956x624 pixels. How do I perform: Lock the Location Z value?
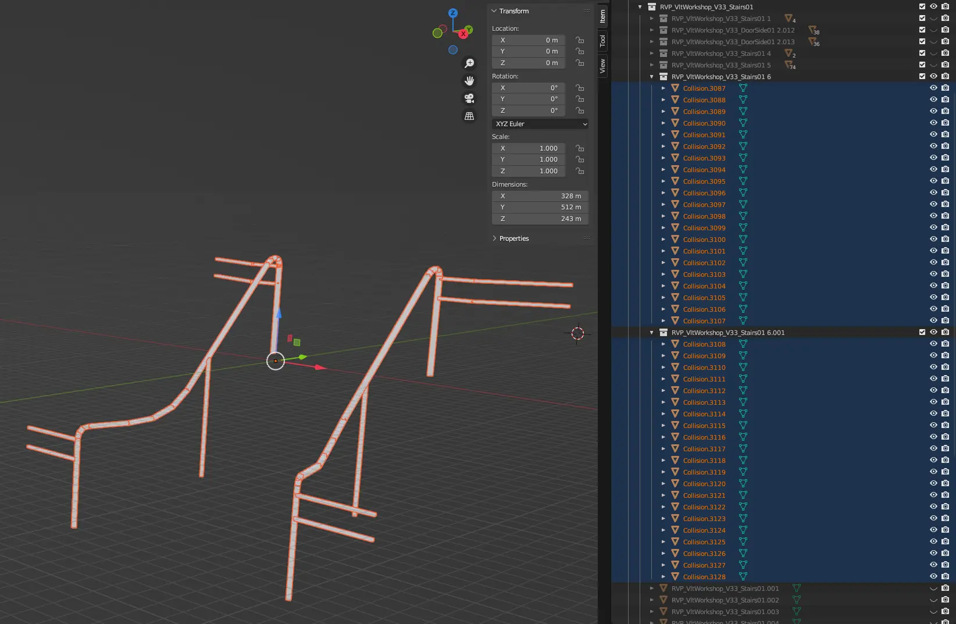click(x=580, y=63)
